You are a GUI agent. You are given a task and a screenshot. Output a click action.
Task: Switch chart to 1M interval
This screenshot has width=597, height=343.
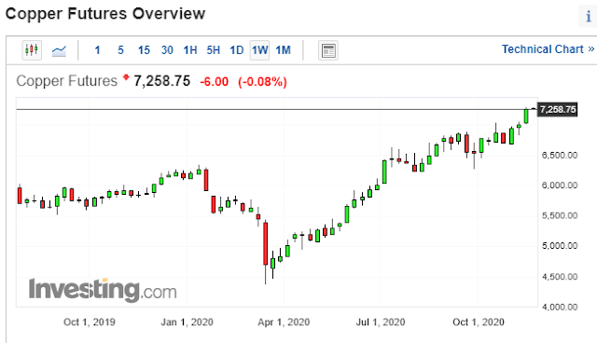[x=283, y=50]
